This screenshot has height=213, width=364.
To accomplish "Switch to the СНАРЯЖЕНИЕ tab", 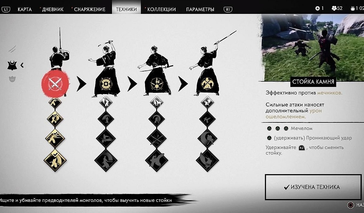I will 89,9.
